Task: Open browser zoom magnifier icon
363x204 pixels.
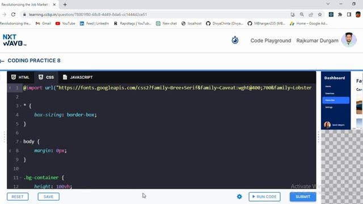Action: [x=302, y=15]
